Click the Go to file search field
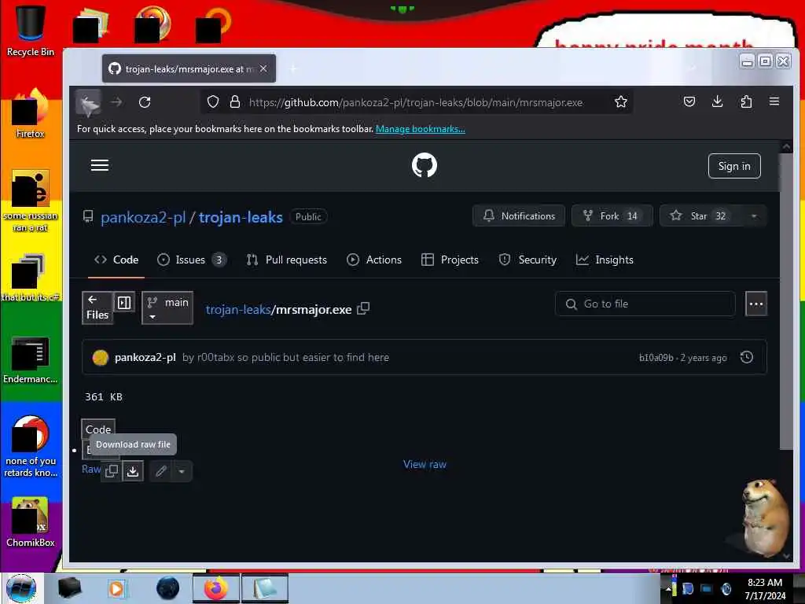Image resolution: width=805 pixels, height=604 pixels. click(x=645, y=304)
